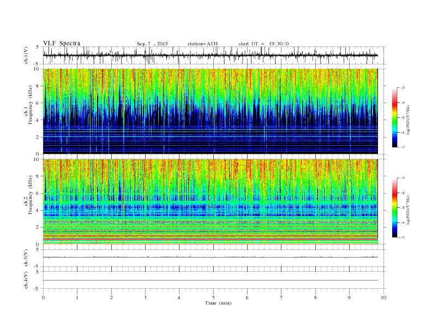432x334 pixels.
Task: Click the "8" kHz tick of ch.2 spectrogram
Action: [x=38, y=176]
